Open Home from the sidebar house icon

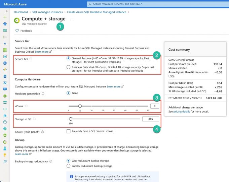(5, 24)
